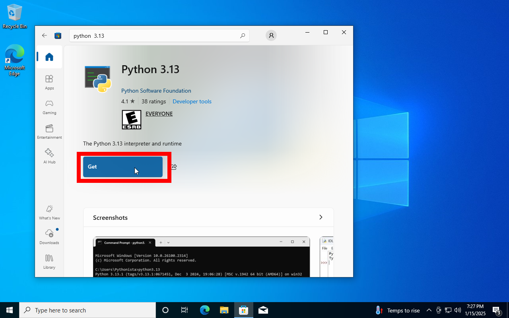Open Entertainment section in sidebar
The height and width of the screenshot is (318, 509).
pos(49,131)
